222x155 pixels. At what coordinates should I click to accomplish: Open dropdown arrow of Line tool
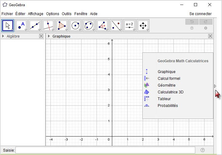point(39,30)
